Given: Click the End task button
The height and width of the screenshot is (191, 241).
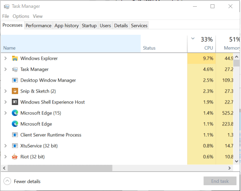Looking at the screenshot, I should click(220, 181).
